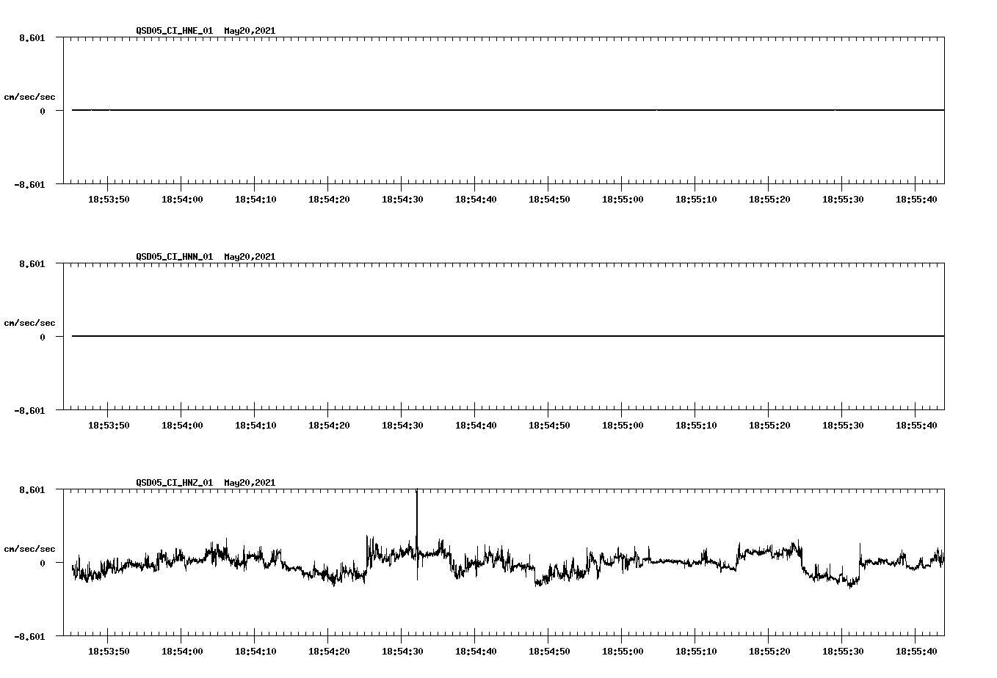Click the 18:55:40 time label under bottom plot
997x678 pixels.
(x=916, y=649)
